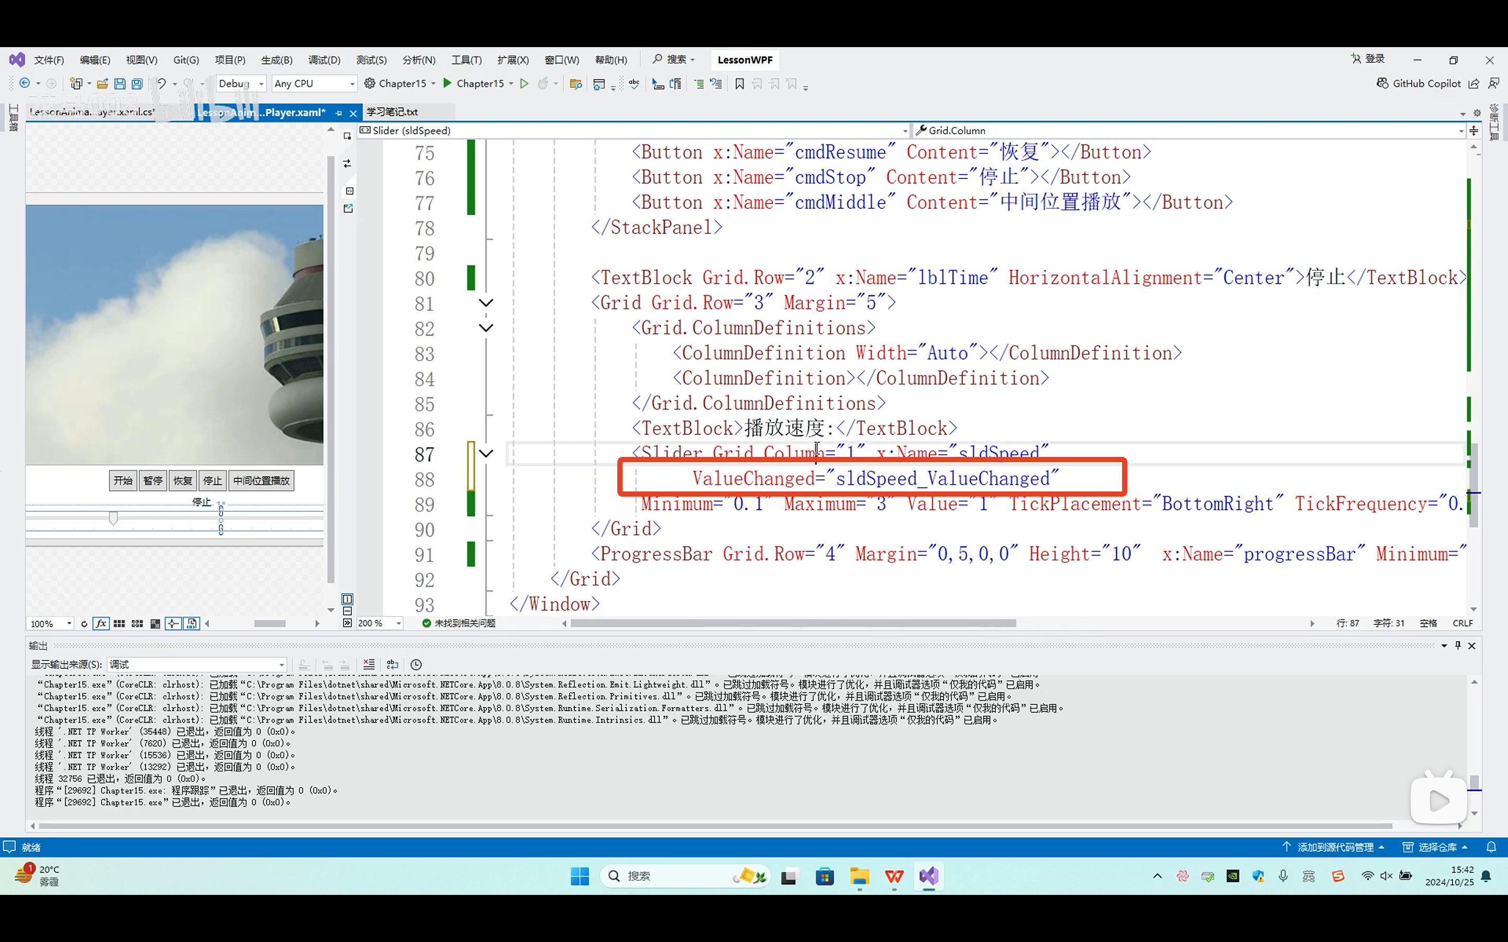Start debugging Chapter15 with green play

click(x=447, y=84)
